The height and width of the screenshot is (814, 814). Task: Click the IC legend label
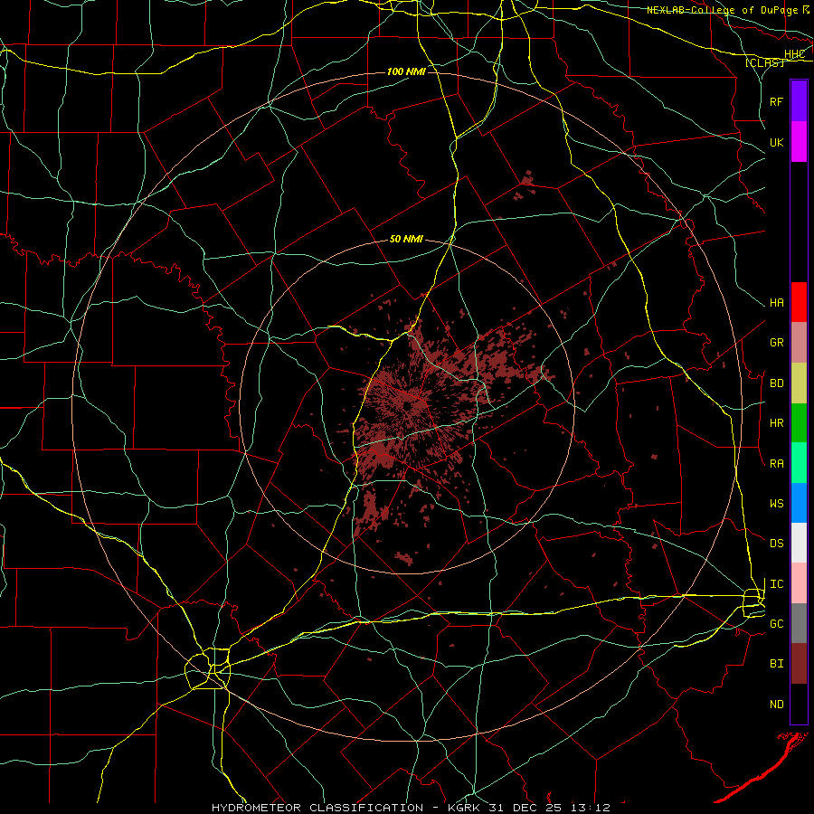pyautogui.click(x=777, y=584)
